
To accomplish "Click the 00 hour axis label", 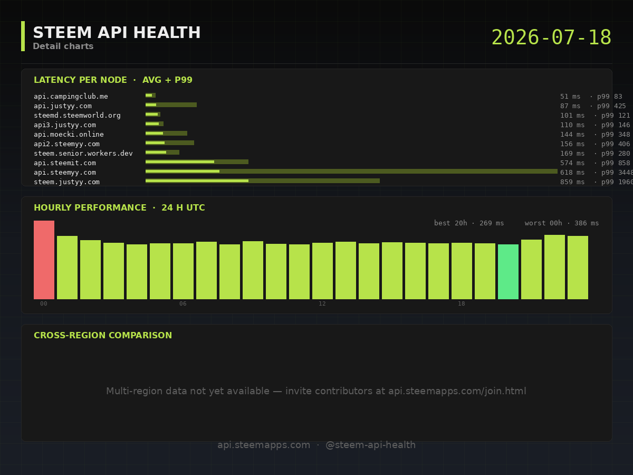I will 44,304.
